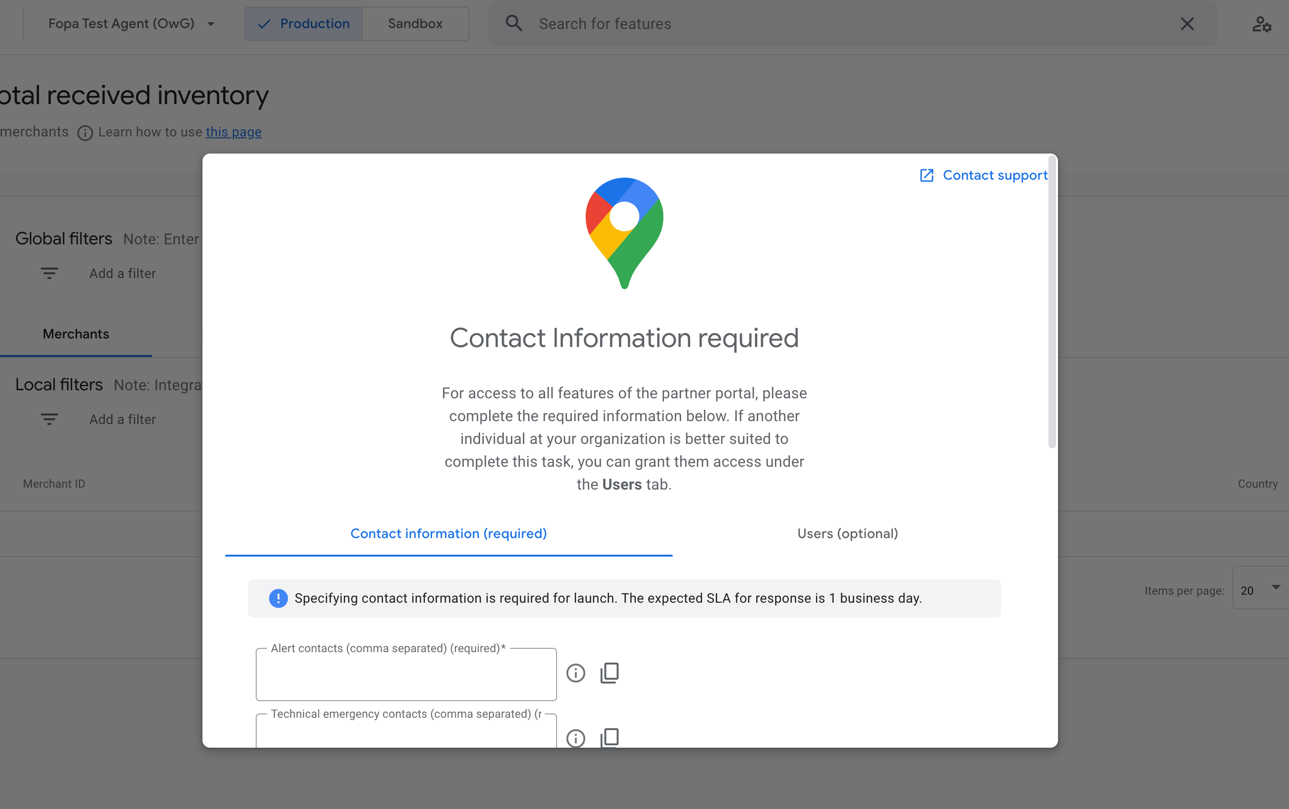The image size is (1289, 809).
Task: Select the Sandbox environment toggle
Action: [415, 23]
